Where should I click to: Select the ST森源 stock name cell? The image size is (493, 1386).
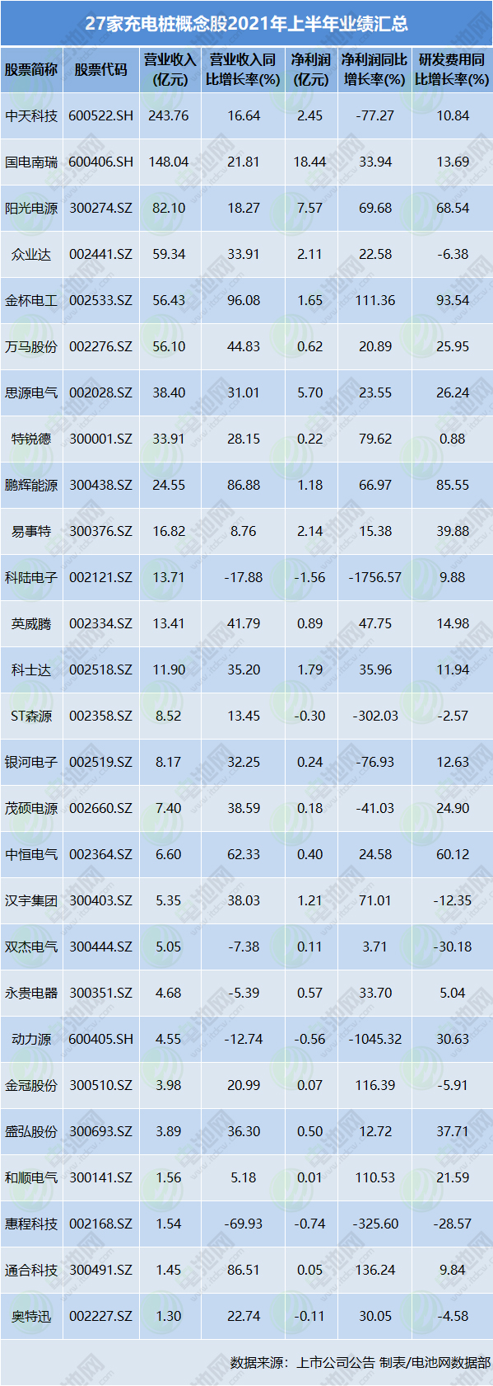(31, 716)
